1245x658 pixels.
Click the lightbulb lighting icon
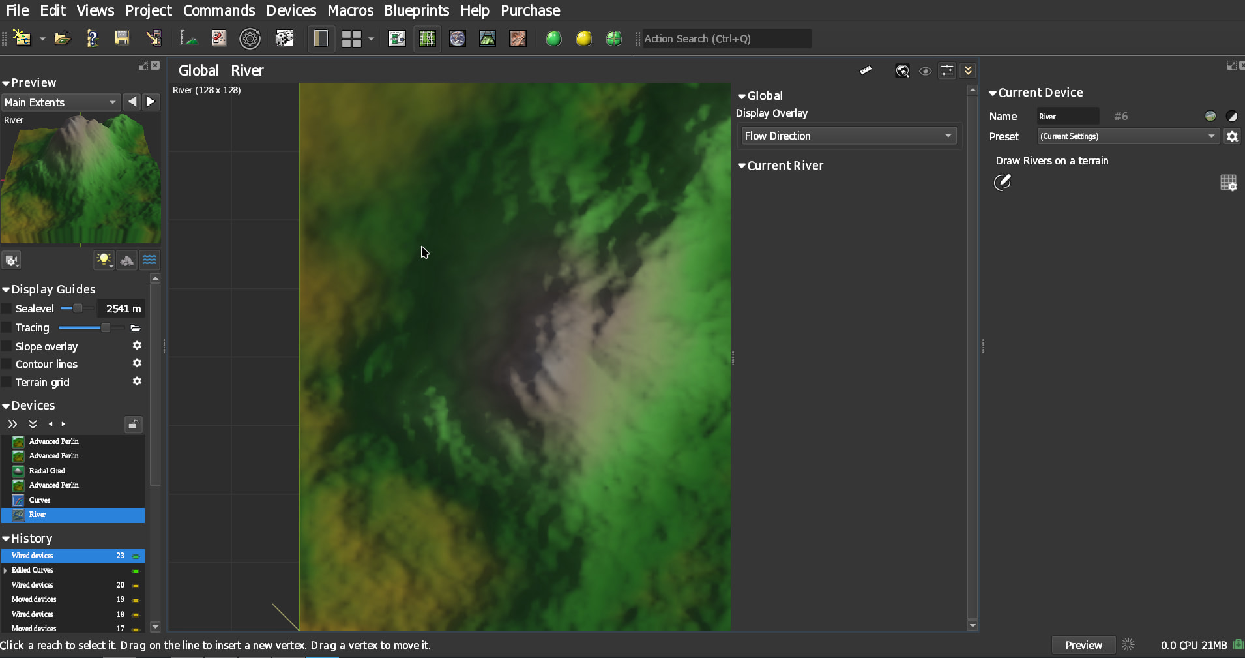(x=103, y=260)
